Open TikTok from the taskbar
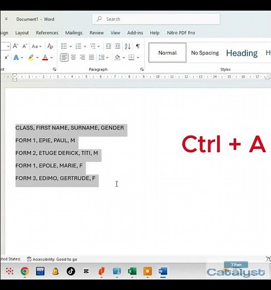Screen dimensions: 271x290 (x=71, y=271)
